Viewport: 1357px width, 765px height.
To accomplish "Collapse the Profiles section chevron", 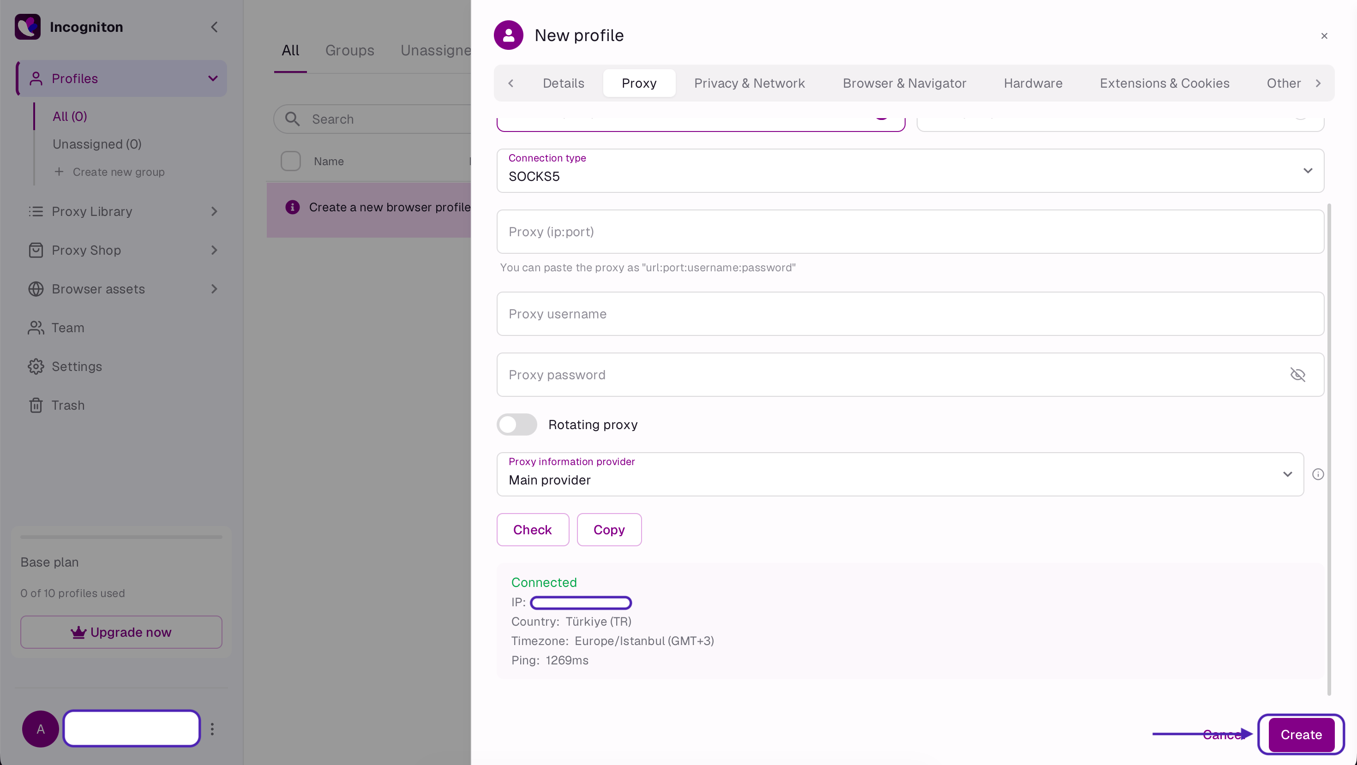I will (x=213, y=78).
